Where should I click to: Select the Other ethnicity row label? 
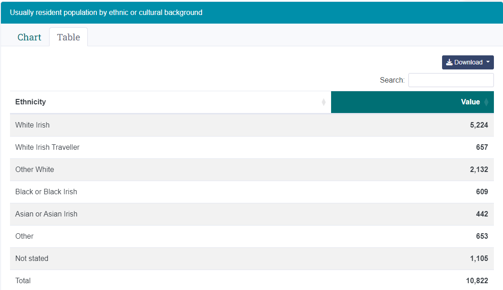click(25, 236)
